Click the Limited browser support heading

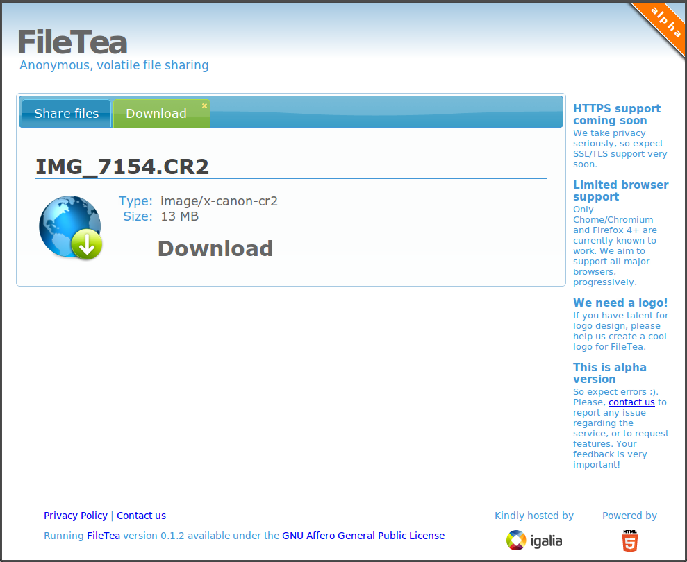[620, 191]
